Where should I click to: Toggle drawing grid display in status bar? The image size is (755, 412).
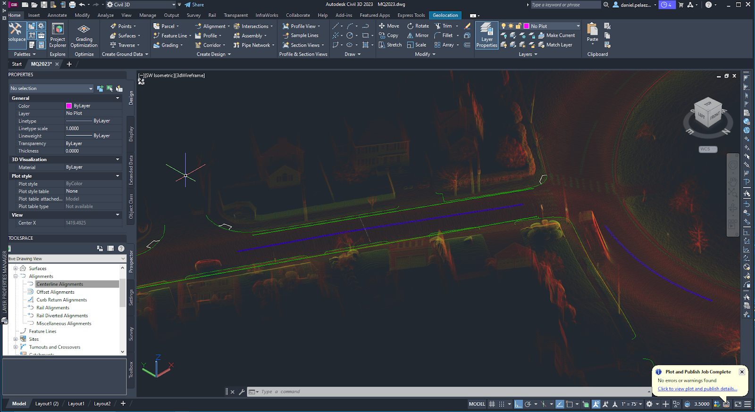pyautogui.click(x=492, y=404)
